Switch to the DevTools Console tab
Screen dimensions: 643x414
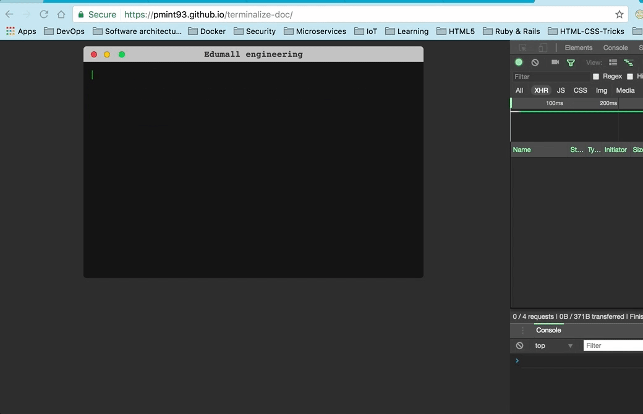tap(616, 48)
